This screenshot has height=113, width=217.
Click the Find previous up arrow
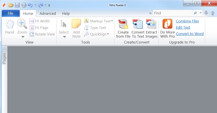click(213, 13)
